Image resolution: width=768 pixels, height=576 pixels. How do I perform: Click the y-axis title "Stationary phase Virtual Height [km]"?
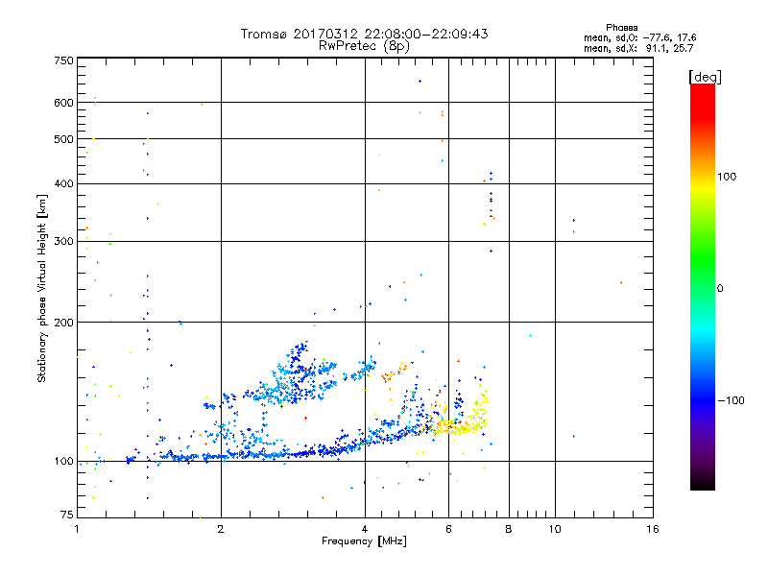click(42, 288)
